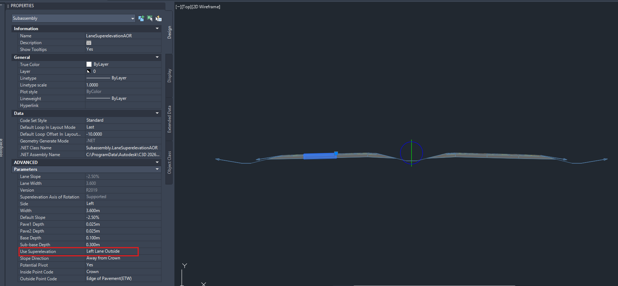
Task: Click the .NET Assembly Name path value
Action: pyautogui.click(x=123, y=154)
